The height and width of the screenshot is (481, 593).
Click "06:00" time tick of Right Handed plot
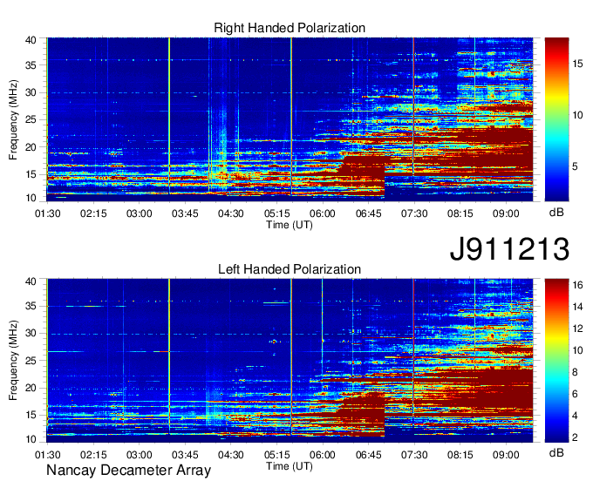323,213
